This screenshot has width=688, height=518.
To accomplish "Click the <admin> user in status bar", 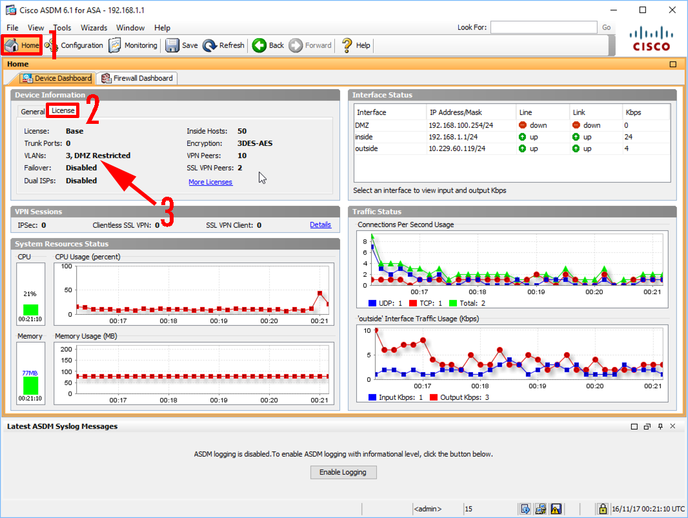I will tap(428, 509).
